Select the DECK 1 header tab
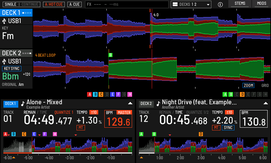 coord(16,13)
